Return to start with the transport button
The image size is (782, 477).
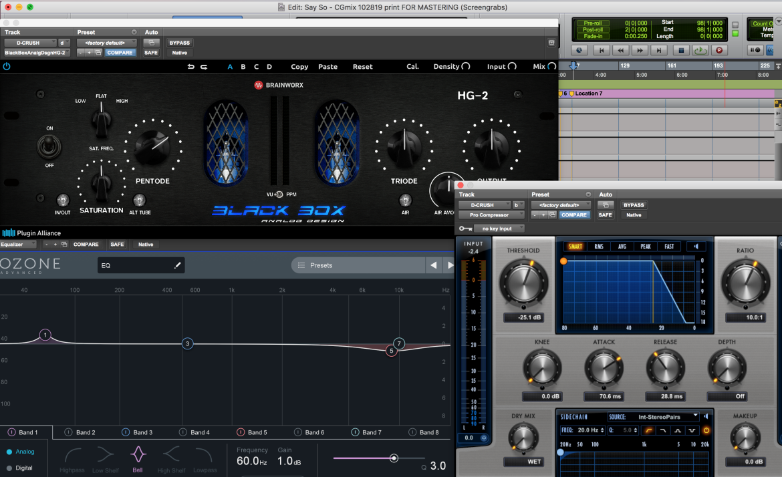(602, 50)
